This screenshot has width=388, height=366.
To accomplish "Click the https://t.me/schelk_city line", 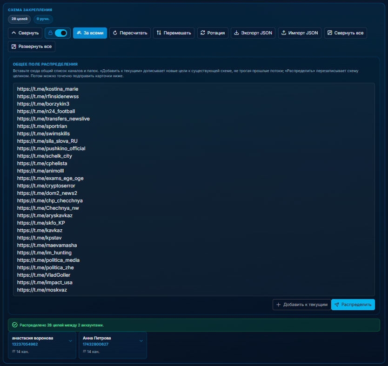I will (45, 156).
